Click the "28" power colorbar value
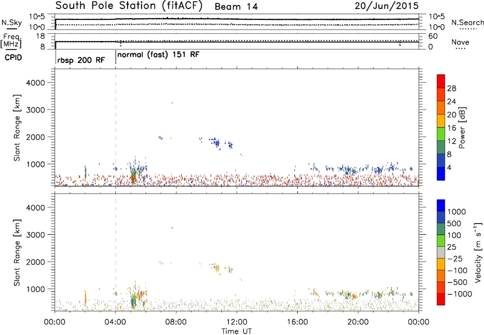Viewport: 484px width, 335px height. (x=451, y=88)
